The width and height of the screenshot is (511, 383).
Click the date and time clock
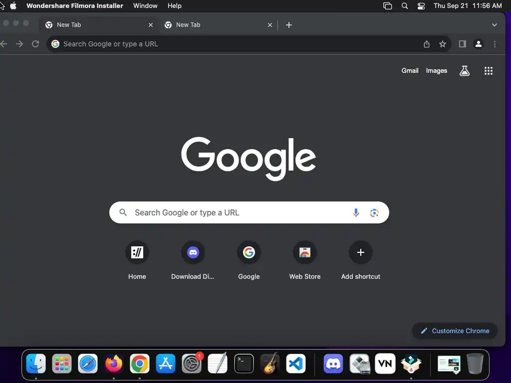(467, 6)
